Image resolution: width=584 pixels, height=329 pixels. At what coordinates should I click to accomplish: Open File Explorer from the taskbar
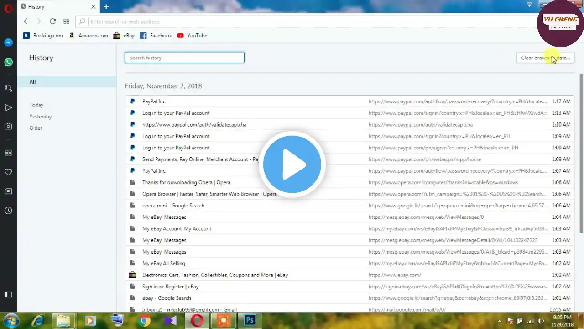pyautogui.click(x=63, y=320)
